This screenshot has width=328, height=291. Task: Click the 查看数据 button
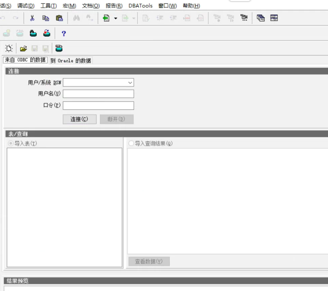(x=149, y=261)
